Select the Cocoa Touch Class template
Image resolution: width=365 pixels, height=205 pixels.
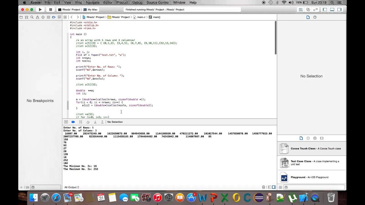click(312, 149)
